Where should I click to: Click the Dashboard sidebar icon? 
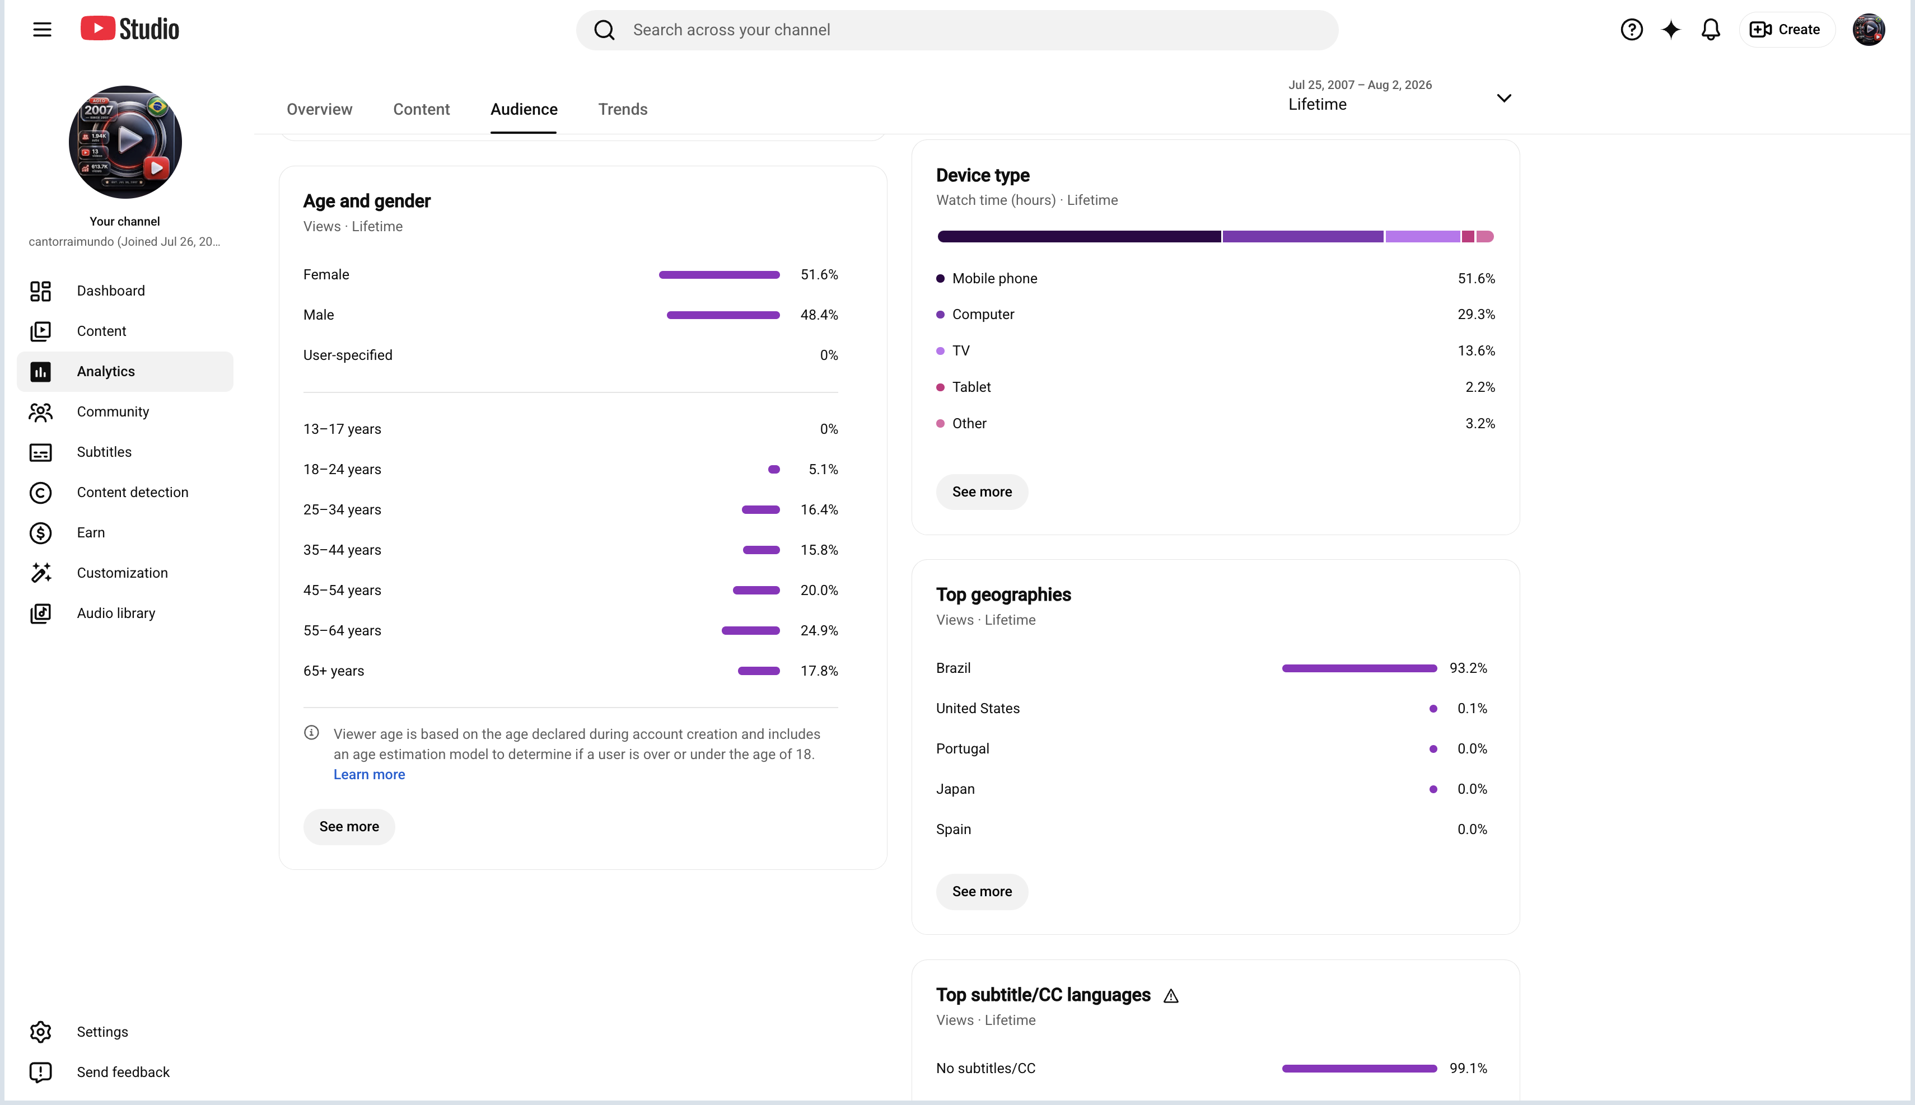(x=40, y=291)
